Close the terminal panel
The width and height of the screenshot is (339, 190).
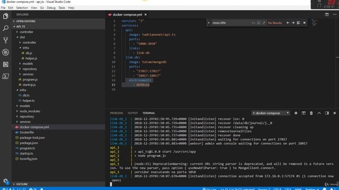pyautogui.click(x=334, y=113)
